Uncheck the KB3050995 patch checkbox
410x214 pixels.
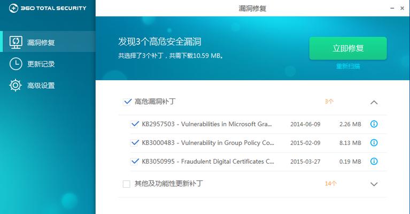click(x=134, y=162)
